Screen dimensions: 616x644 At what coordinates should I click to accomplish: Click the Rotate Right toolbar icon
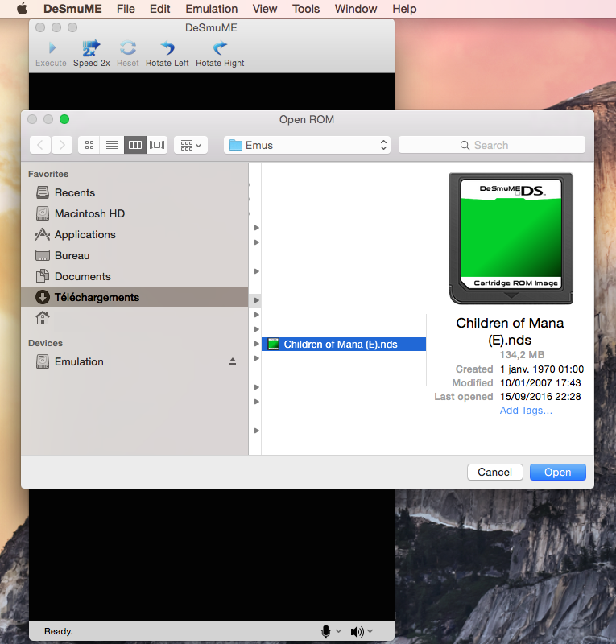(220, 48)
